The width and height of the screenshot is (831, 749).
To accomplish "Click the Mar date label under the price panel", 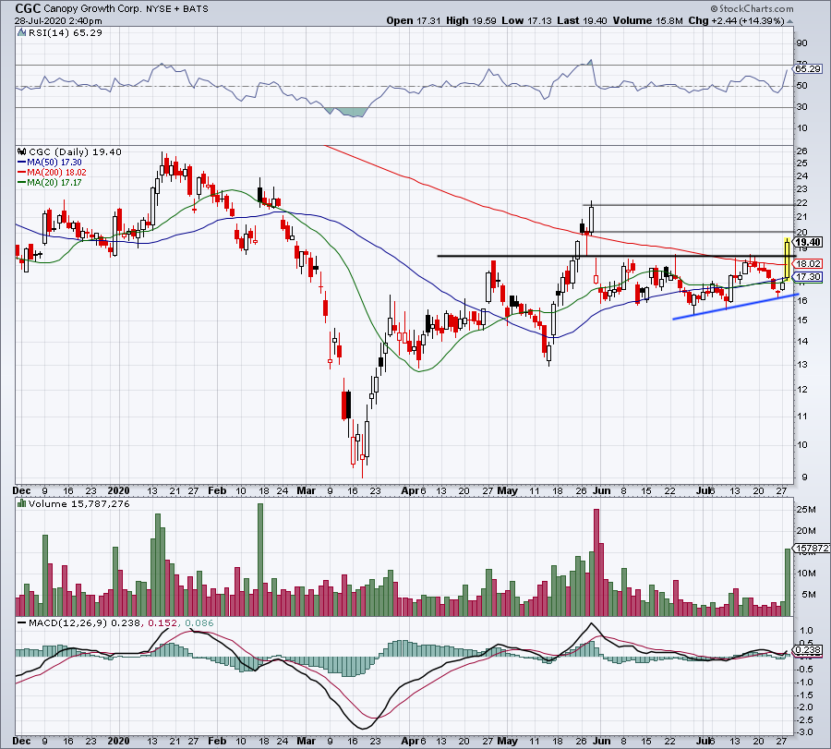I will pyautogui.click(x=306, y=490).
